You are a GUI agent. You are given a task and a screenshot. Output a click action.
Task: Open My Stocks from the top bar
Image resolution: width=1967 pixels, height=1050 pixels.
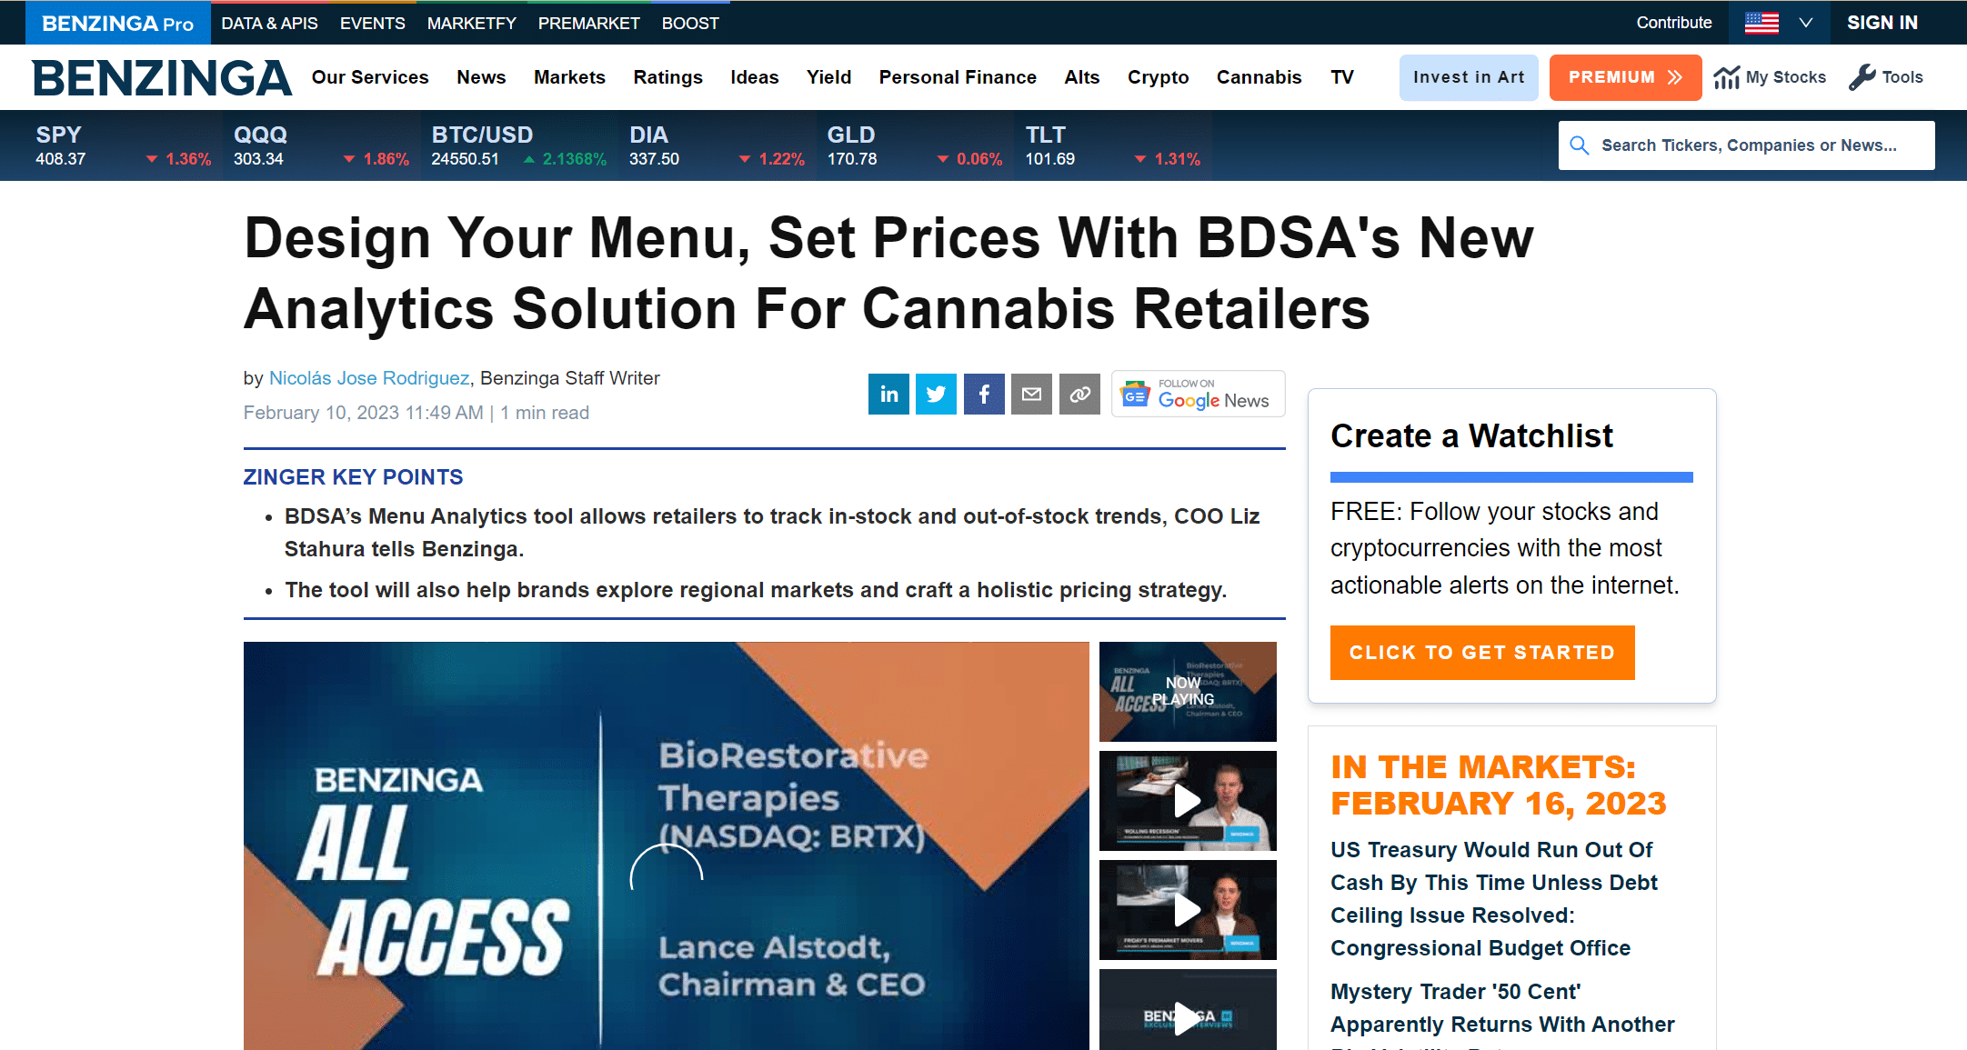1769,77
